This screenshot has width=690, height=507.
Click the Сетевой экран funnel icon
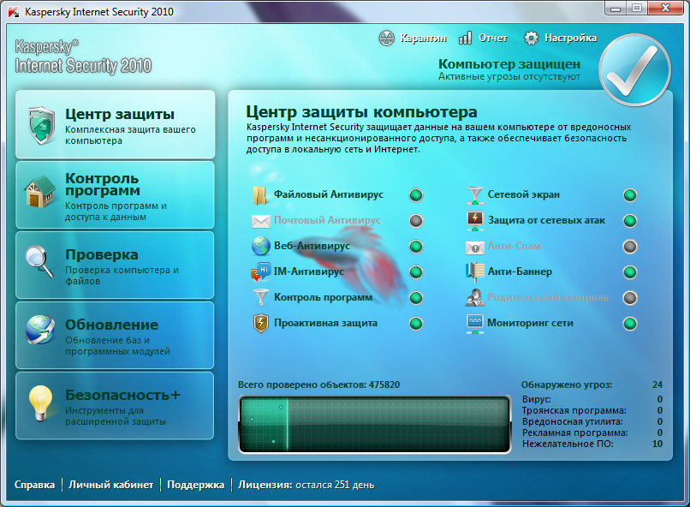point(475,195)
